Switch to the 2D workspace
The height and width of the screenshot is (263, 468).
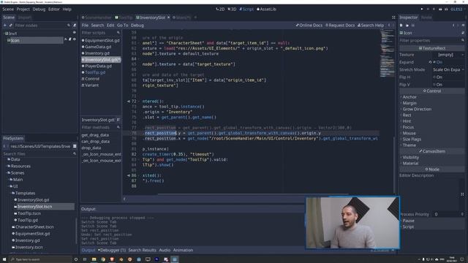point(220,9)
